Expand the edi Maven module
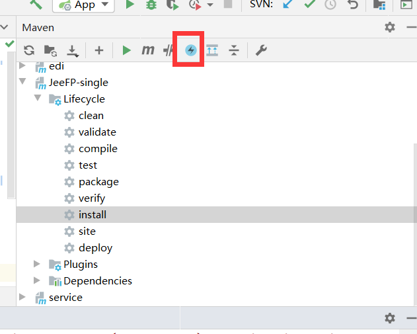 click(22, 65)
